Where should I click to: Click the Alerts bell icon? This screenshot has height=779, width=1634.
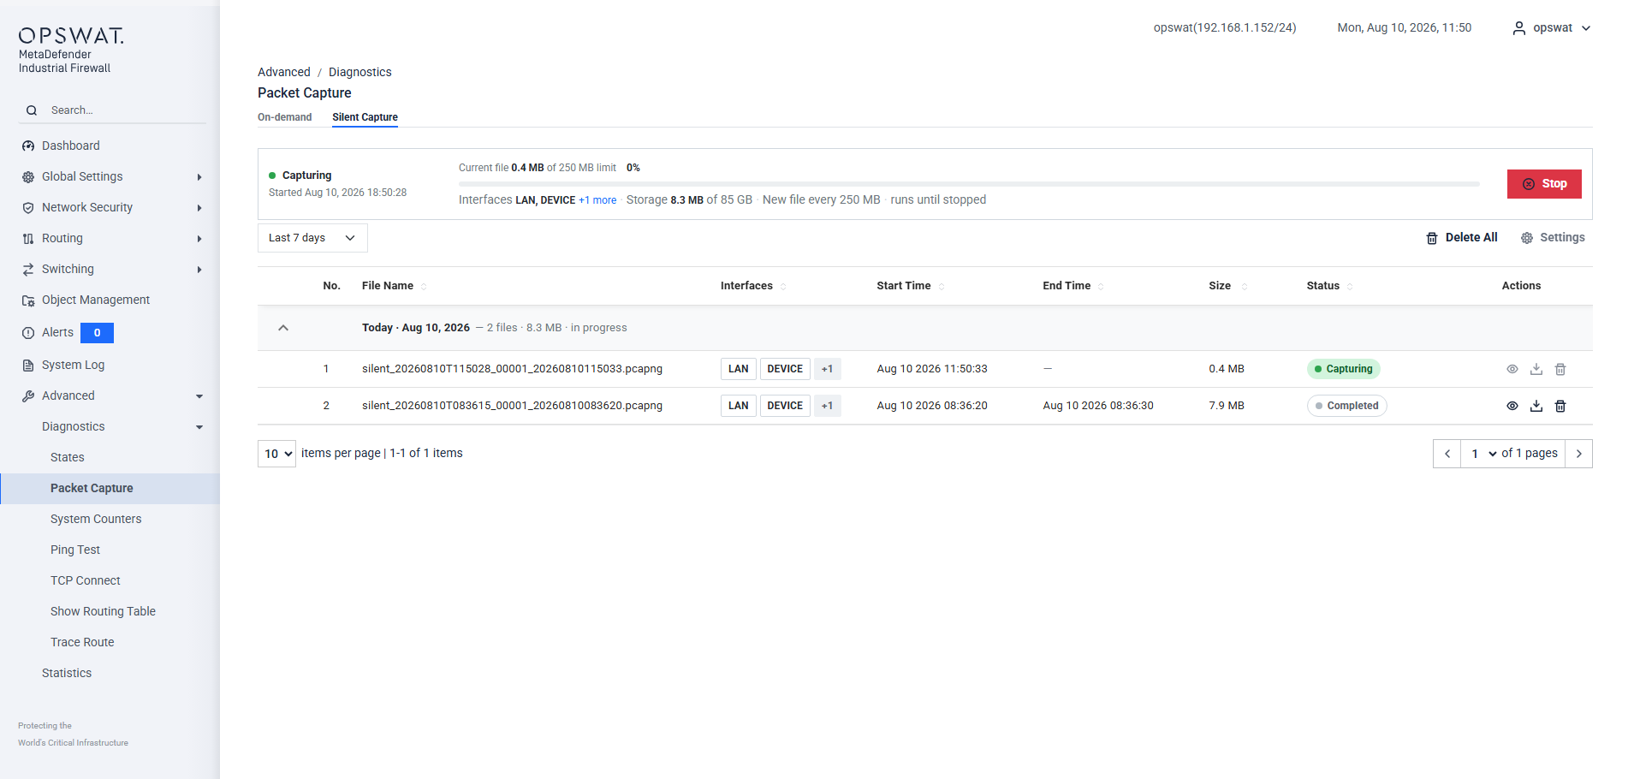tap(28, 333)
